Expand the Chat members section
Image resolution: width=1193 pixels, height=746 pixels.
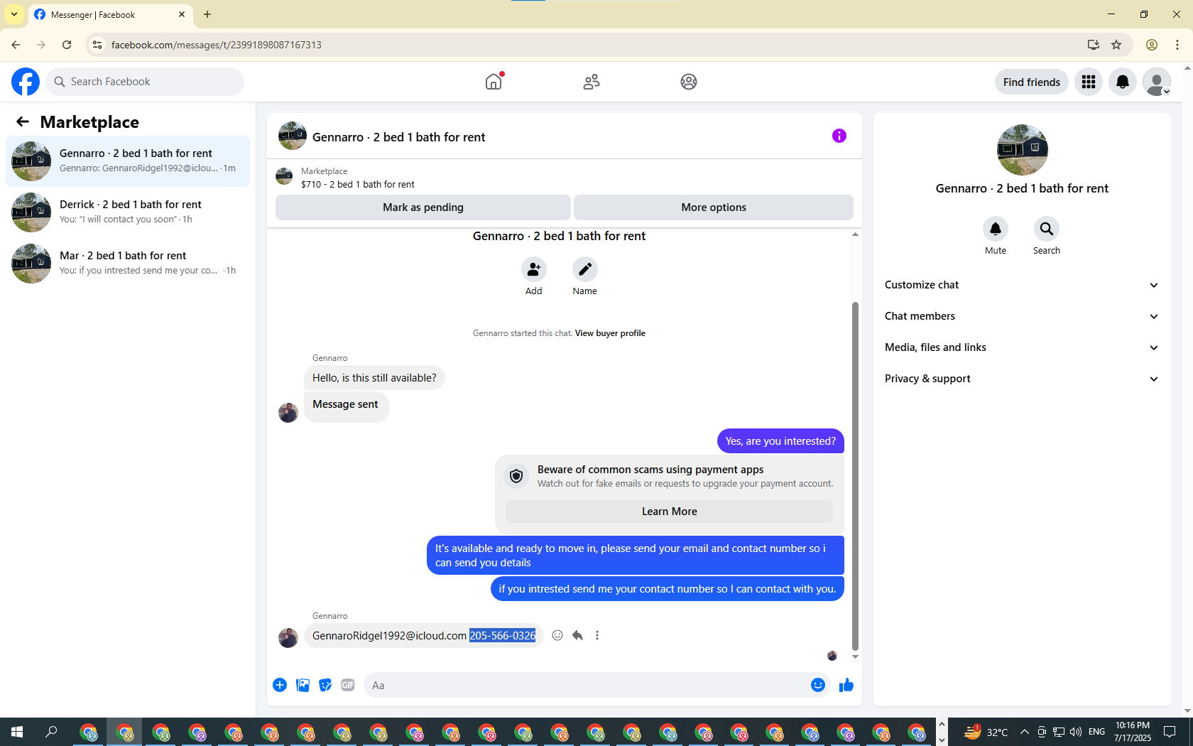click(x=1022, y=316)
